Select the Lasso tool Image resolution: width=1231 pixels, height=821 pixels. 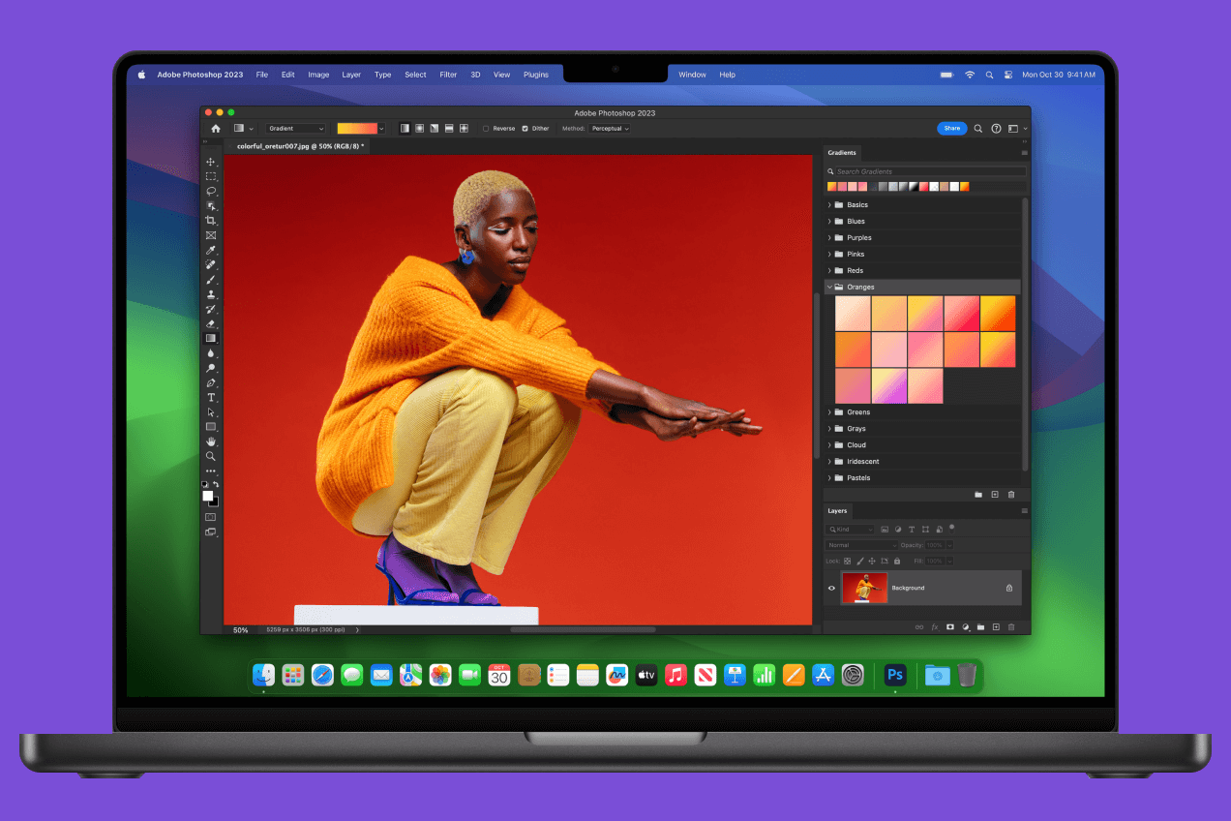tap(210, 192)
